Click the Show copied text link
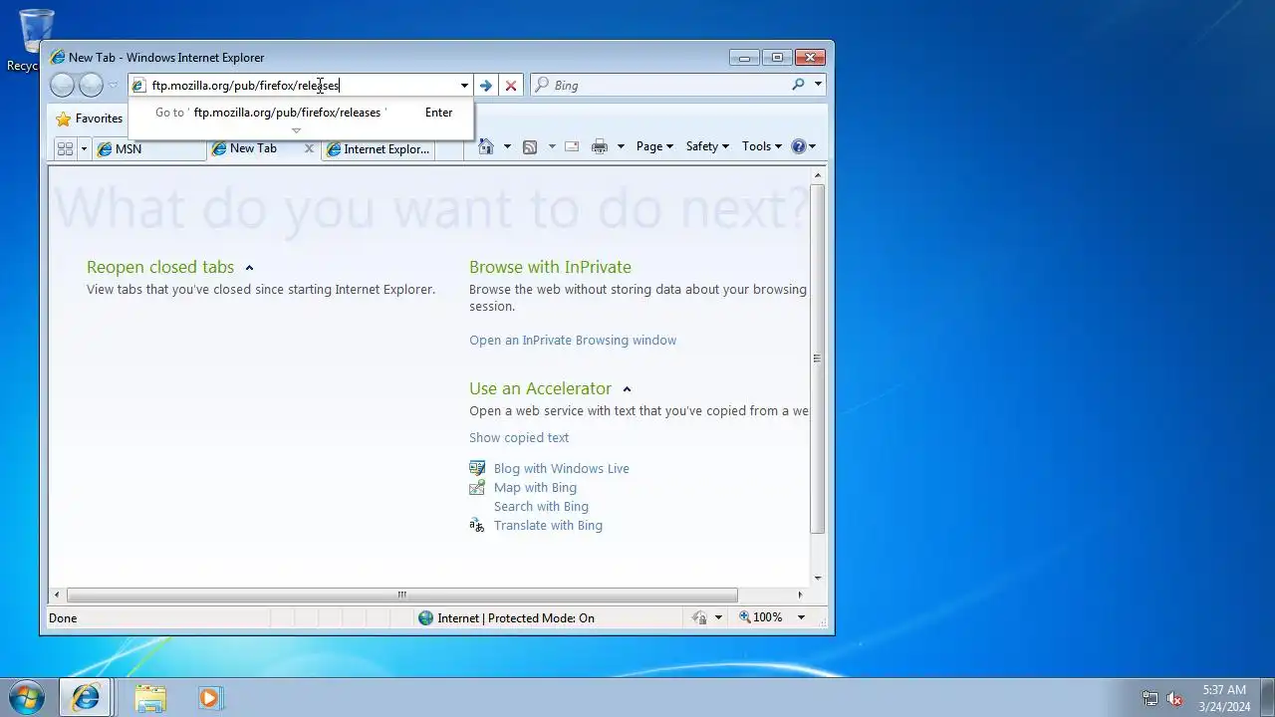Image resolution: width=1275 pixels, height=717 pixels. (519, 438)
